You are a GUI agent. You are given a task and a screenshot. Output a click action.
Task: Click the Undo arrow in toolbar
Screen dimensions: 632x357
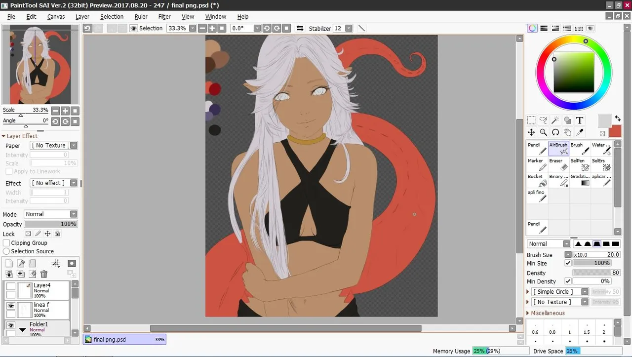[x=87, y=28]
